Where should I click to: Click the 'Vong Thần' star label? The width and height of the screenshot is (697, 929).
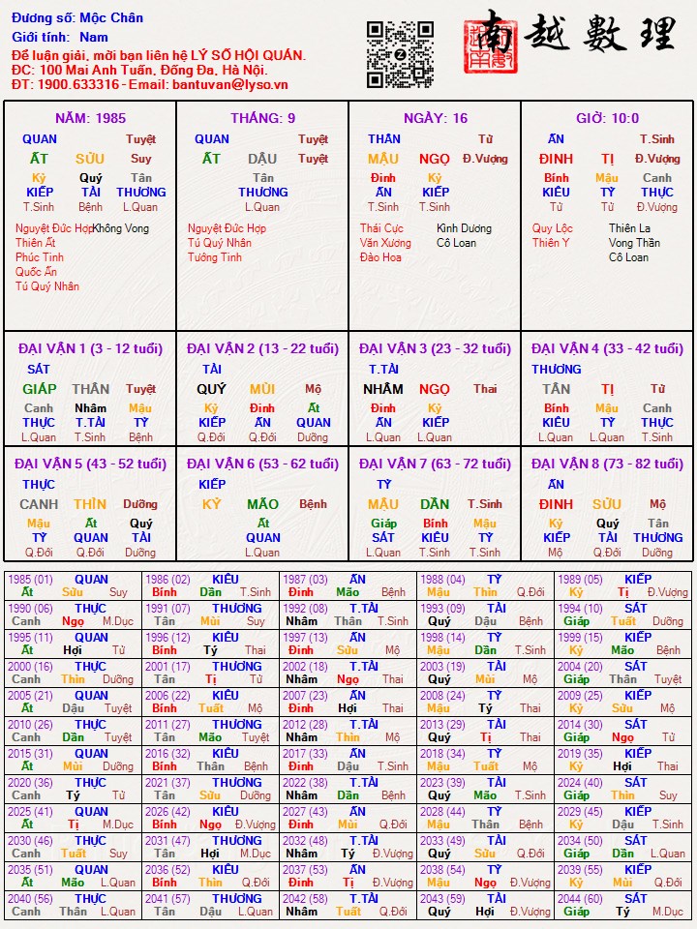pos(634,243)
